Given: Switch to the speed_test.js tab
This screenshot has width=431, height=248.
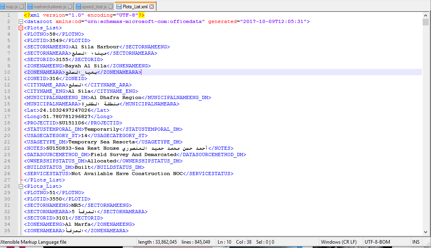Looking at the screenshot, I should (x=94, y=7).
